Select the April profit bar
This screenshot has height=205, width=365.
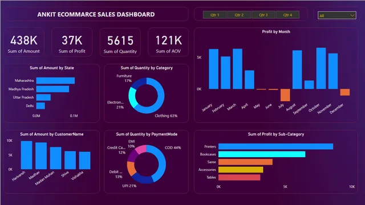[x=249, y=80]
